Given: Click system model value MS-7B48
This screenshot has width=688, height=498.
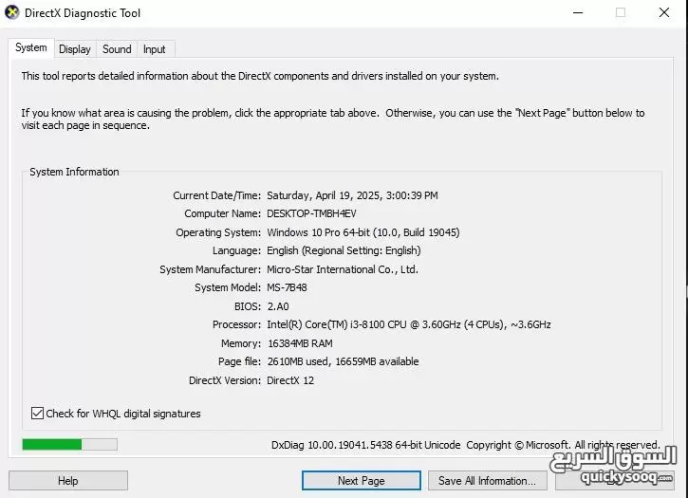Looking at the screenshot, I should click(287, 287).
